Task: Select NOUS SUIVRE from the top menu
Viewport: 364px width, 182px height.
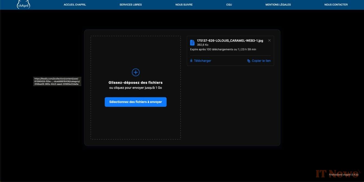Action: pos(184,4)
